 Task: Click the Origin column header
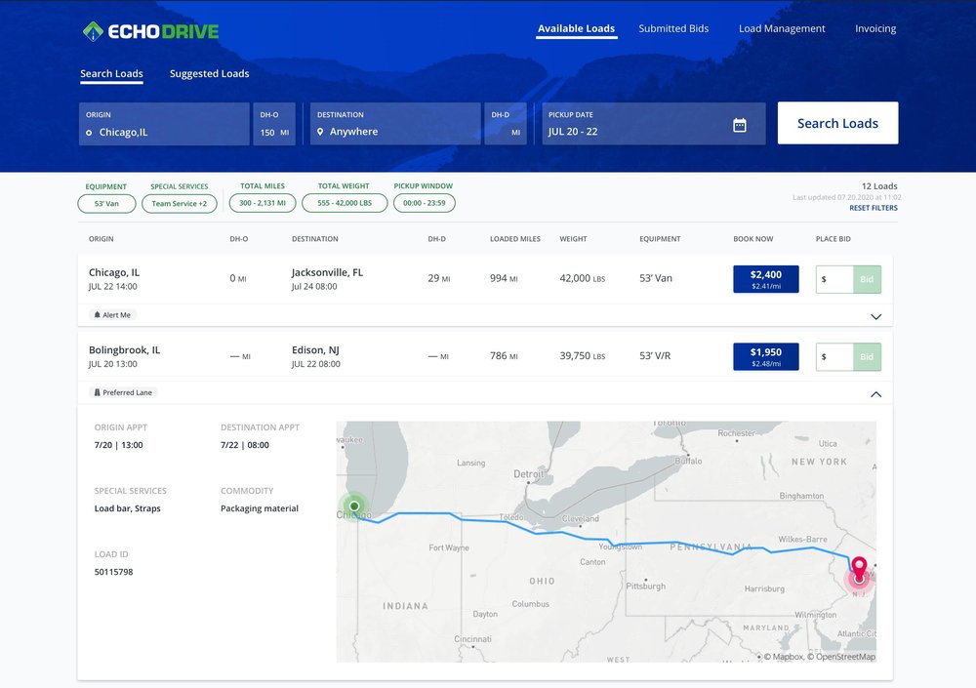coord(101,239)
